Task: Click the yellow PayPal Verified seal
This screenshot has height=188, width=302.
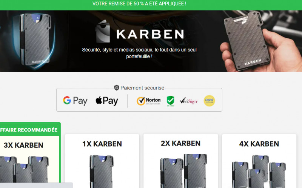Action: coord(209,101)
